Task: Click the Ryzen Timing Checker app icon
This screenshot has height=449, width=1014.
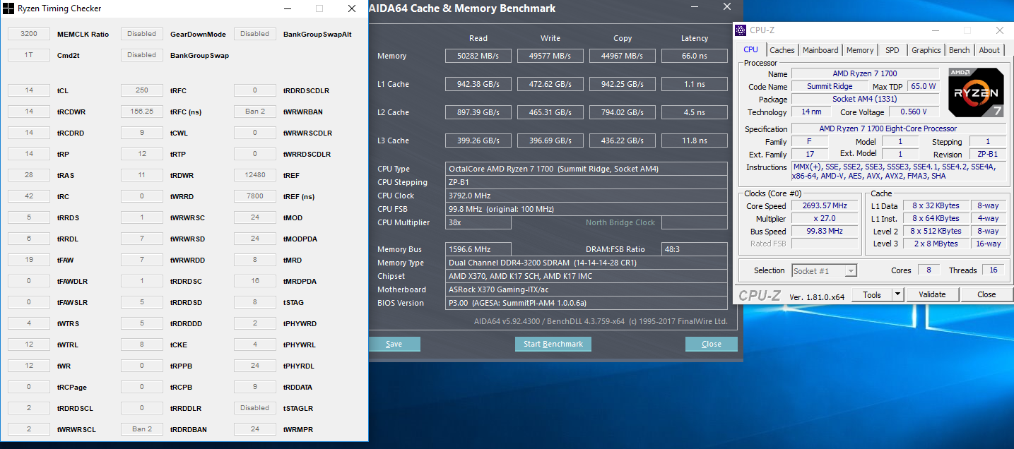Action: 8,8
